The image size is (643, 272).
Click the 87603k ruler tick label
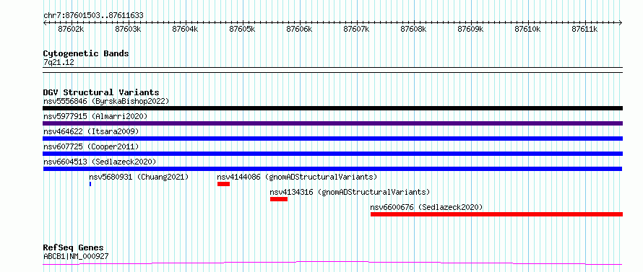click(x=129, y=29)
